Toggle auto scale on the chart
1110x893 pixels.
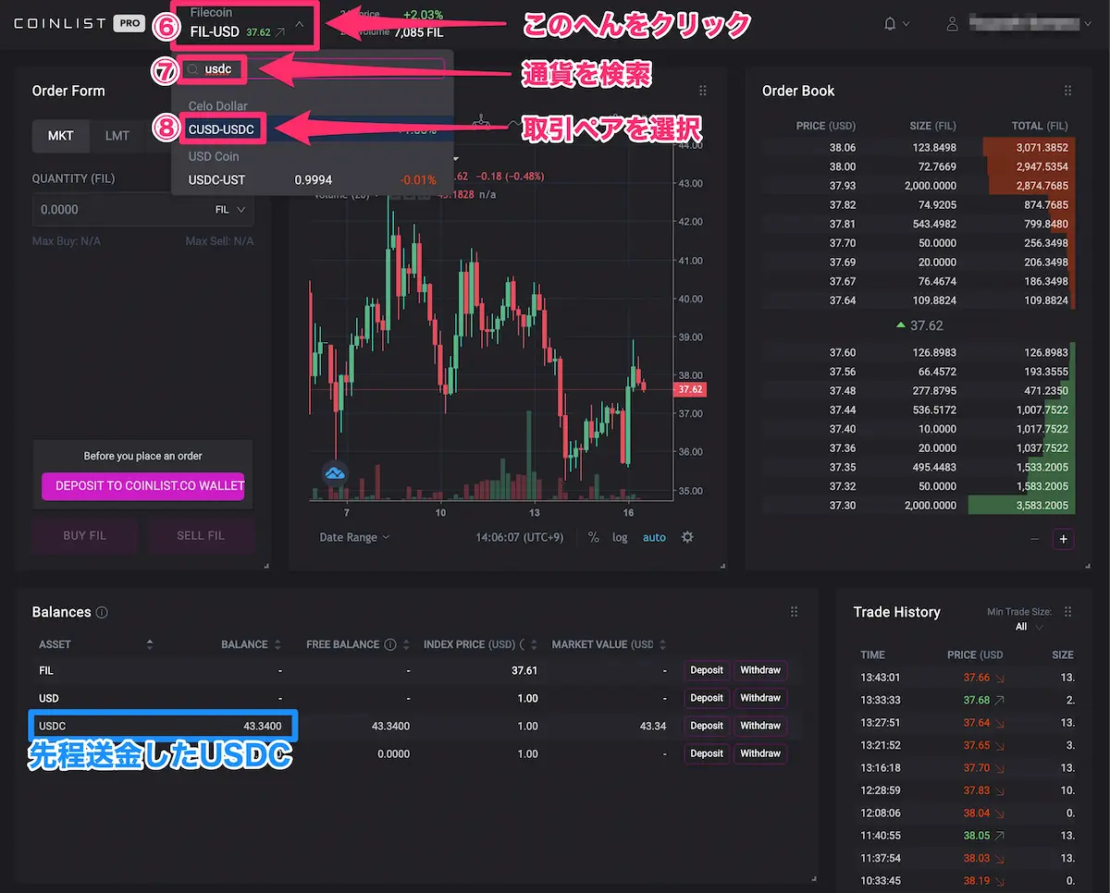tap(654, 537)
